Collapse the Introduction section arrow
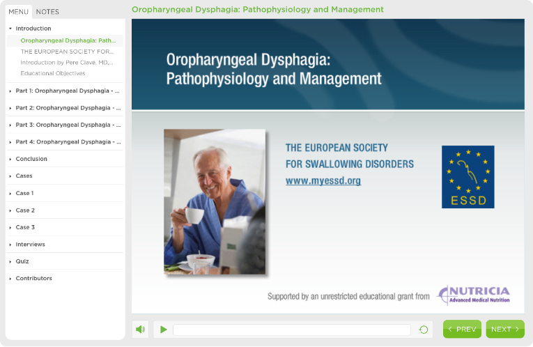This screenshot has width=533, height=347. tap(10, 29)
